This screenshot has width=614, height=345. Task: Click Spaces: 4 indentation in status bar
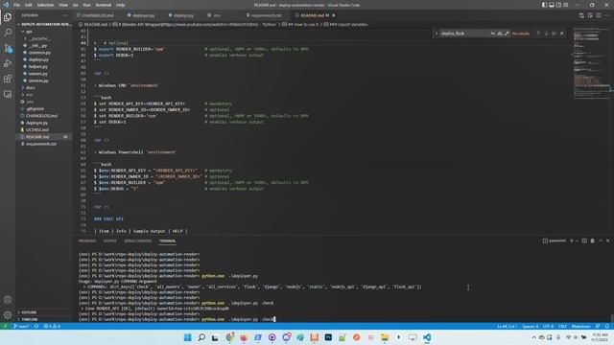(x=531, y=326)
